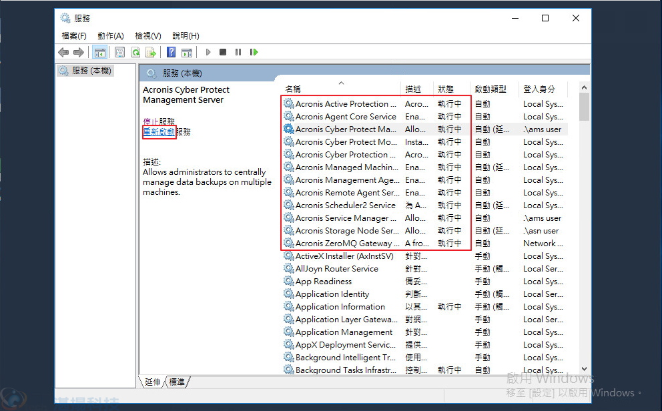Click the gear icon of App Readiness
The image size is (662, 411).
tap(289, 281)
